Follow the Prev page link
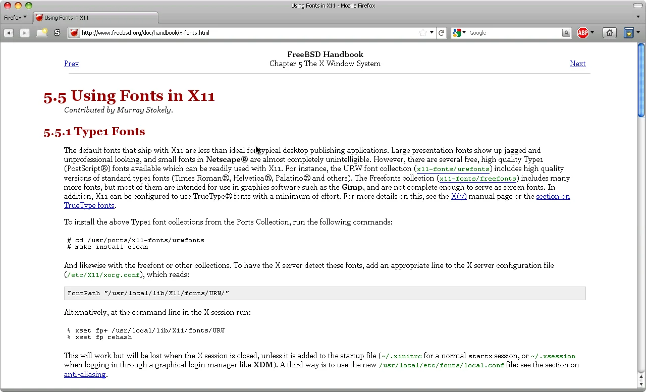This screenshot has height=392, width=646. pos(71,64)
